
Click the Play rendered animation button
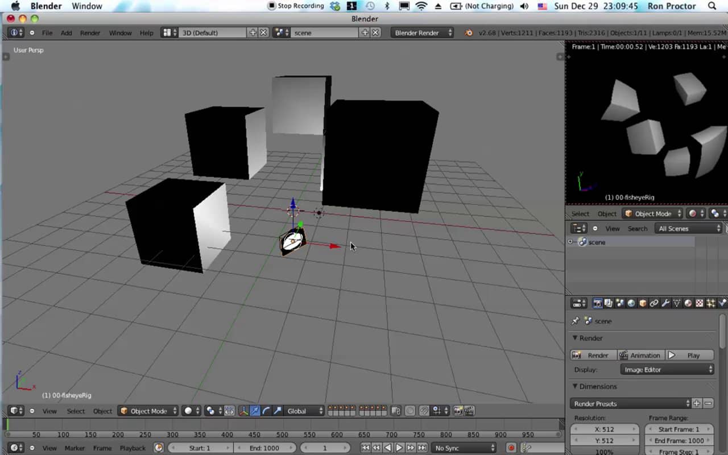coord(690,355)
